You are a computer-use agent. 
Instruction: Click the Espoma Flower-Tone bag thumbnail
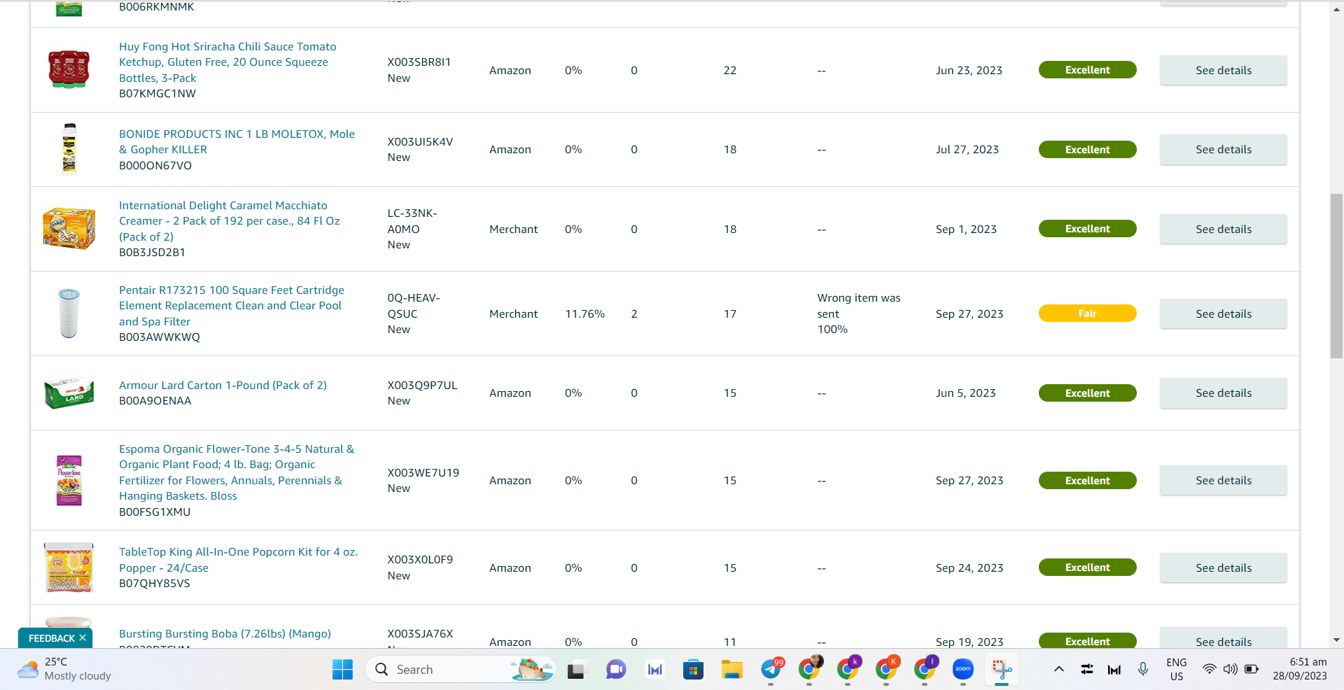(69, 480)
